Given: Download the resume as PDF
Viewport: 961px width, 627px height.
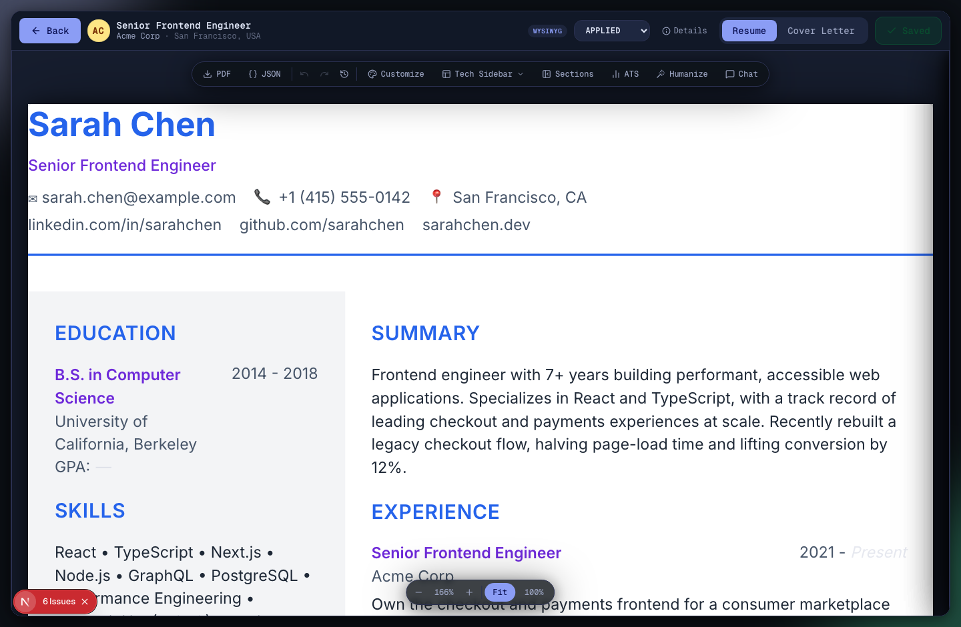Looking at the screenshot, I should tap(217, 74).
